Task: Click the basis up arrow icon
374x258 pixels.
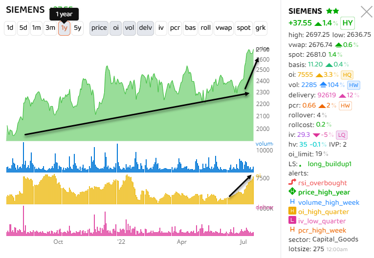Action: point(329,65)
